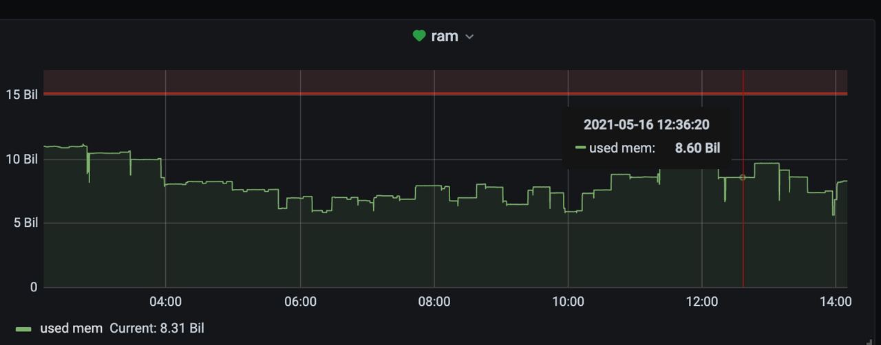Click the 10:00 x-axis time label

click(568, 302)
